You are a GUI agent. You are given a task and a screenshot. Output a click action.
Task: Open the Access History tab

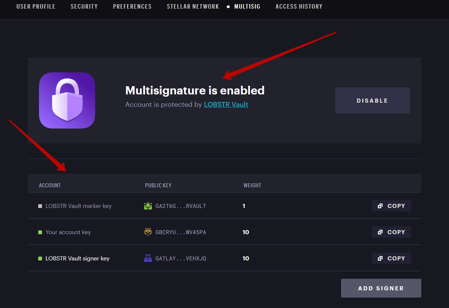click(299, 6)
